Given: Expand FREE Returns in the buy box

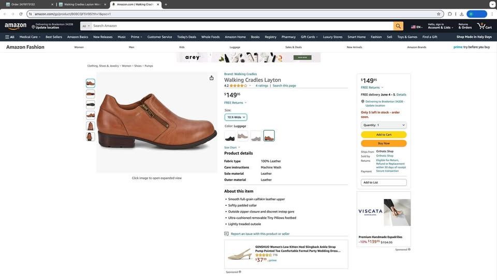Looking at the screenshot, I should 372,87.
